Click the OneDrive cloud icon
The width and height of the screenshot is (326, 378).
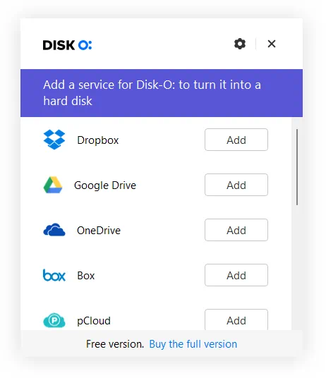(54, 229)
